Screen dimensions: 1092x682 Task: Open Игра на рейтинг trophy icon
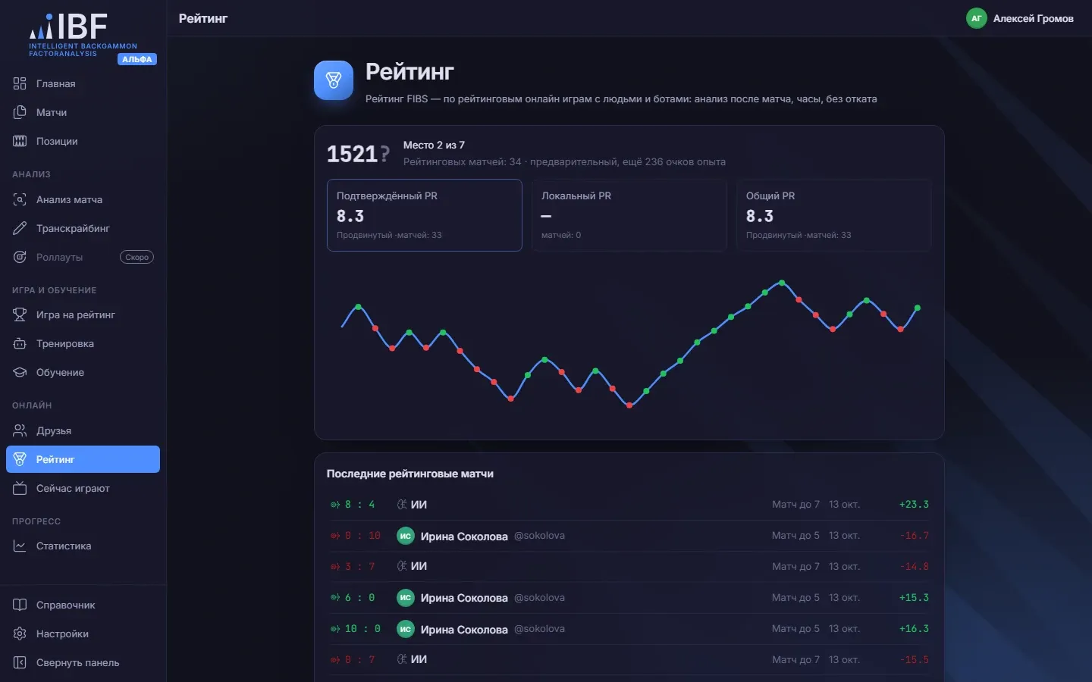[x=20, y=314]
